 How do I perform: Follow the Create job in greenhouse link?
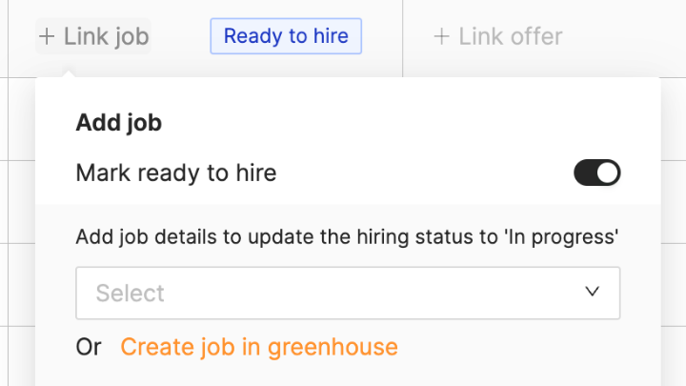point(259,347)
